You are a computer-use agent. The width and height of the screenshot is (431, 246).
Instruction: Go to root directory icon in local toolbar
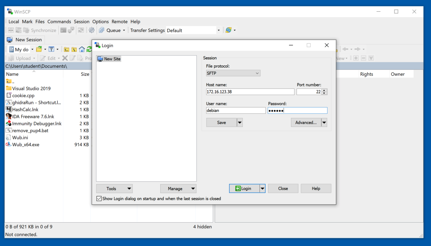click(74, 49)
